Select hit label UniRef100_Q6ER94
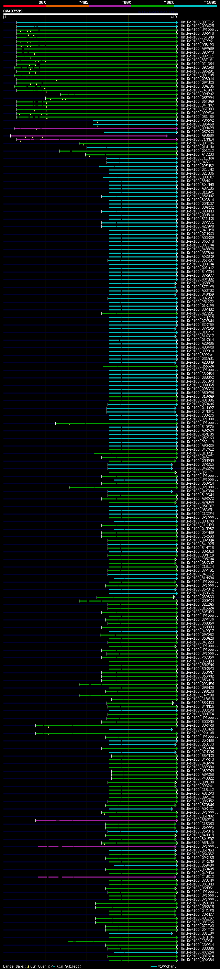The width and height of the screenshot is (220, 969). click(197, 98)
